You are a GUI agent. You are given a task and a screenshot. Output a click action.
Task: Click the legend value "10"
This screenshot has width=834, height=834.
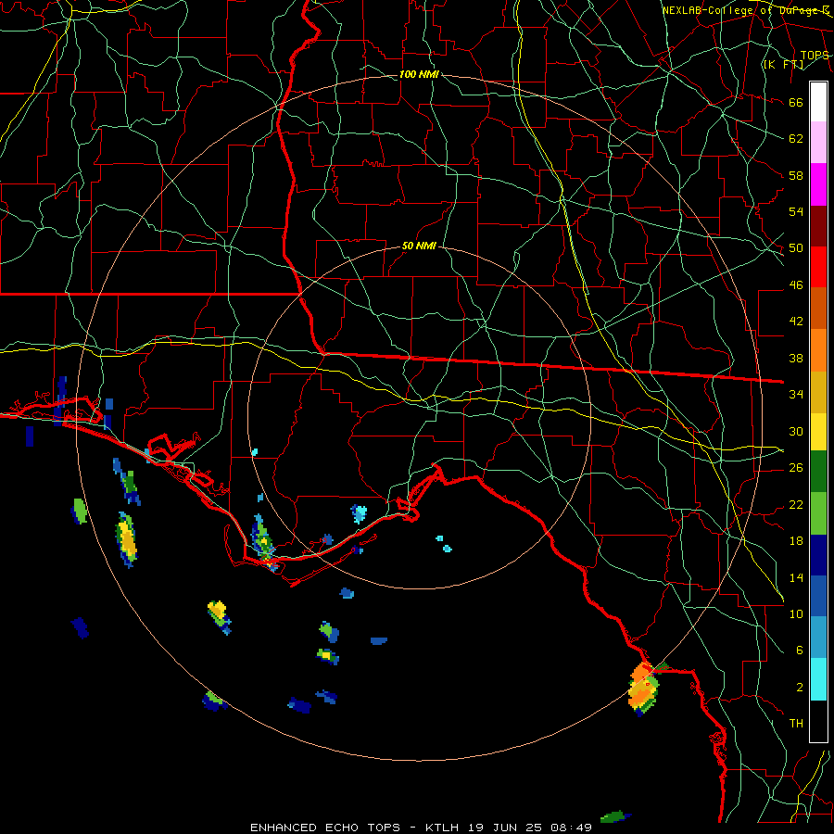point(796,613)
